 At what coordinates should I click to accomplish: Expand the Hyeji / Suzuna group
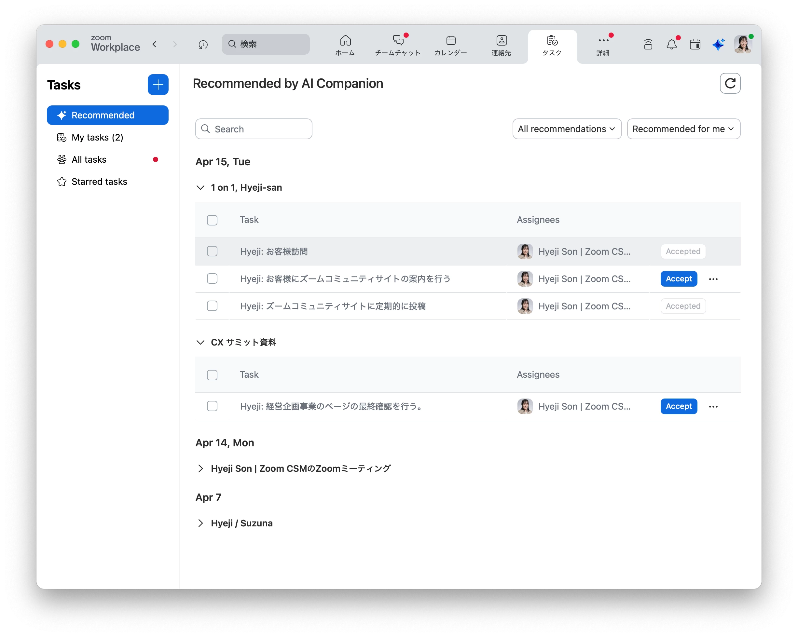pyautogui.click(x=200, y=523)
